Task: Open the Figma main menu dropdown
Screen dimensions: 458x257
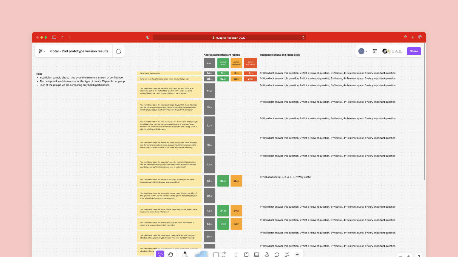Action: [x=42, y=51]
